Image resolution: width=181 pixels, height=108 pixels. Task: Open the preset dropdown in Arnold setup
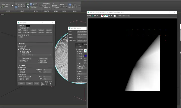tap(82, 35)
